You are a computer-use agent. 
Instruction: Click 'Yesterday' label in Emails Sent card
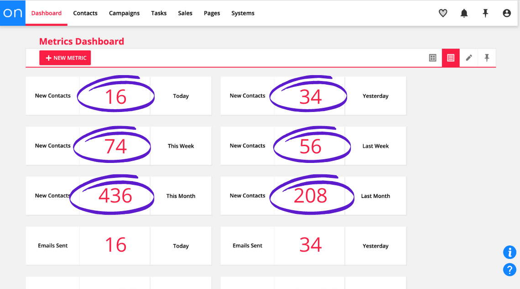pyautogui.click(x=375, y=246)
